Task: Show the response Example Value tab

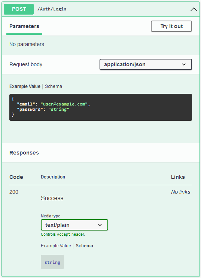Action: point(56,246)
